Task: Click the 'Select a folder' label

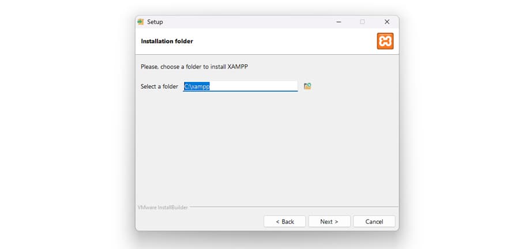Action: click(159, 86)
